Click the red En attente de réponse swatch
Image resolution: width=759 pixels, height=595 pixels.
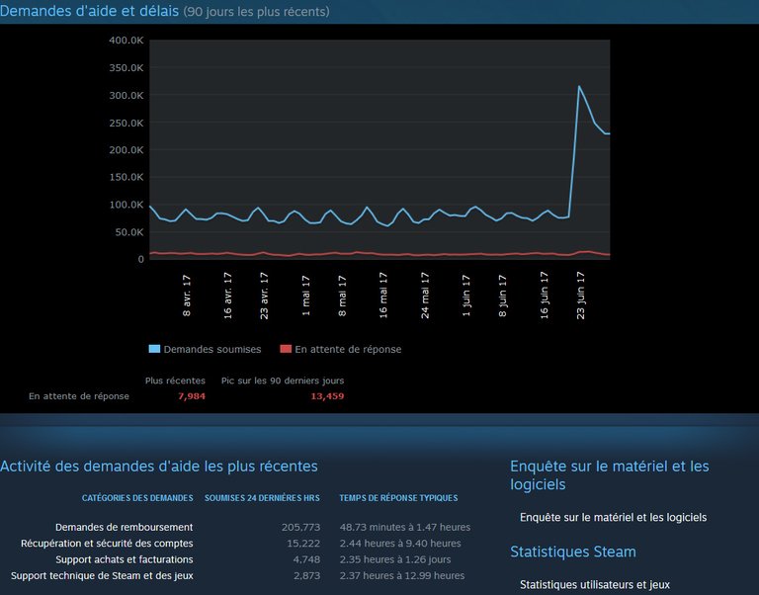[x=286, y=349]
